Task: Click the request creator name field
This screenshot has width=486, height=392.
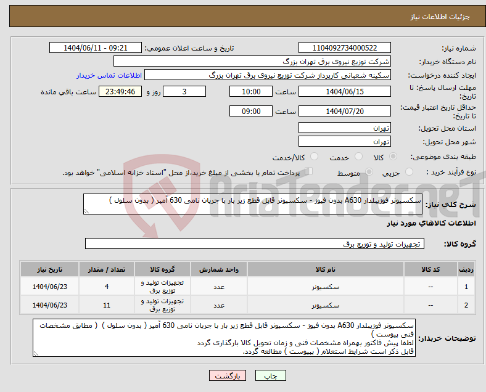Action: pyautogui.click(x=268, y=75)
